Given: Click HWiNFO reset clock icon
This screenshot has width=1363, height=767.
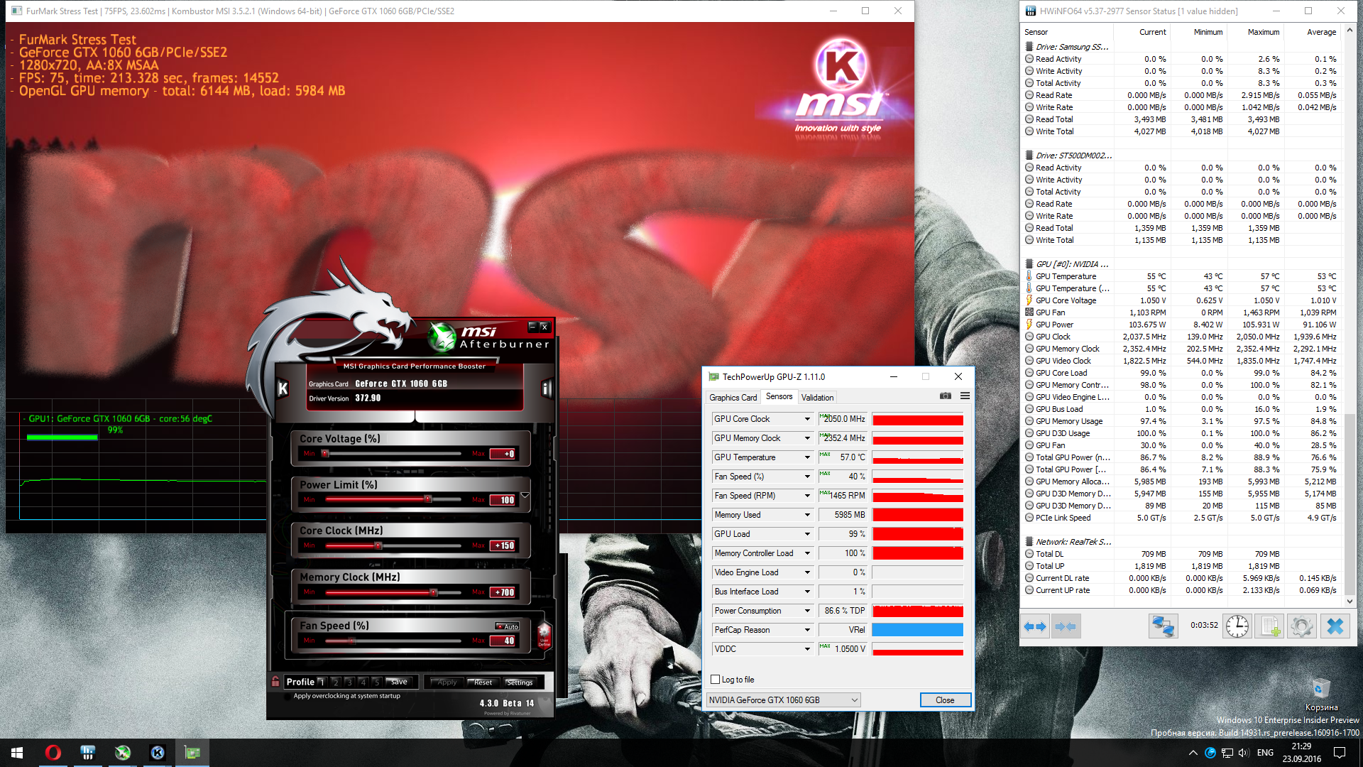Looking at the screenshot, I should (x=1237, y=626).
